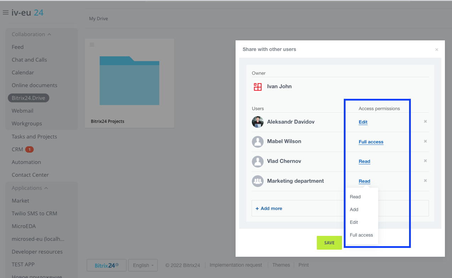
Task: Click the Marketing department group icon
Action: [x=258, y=181]
